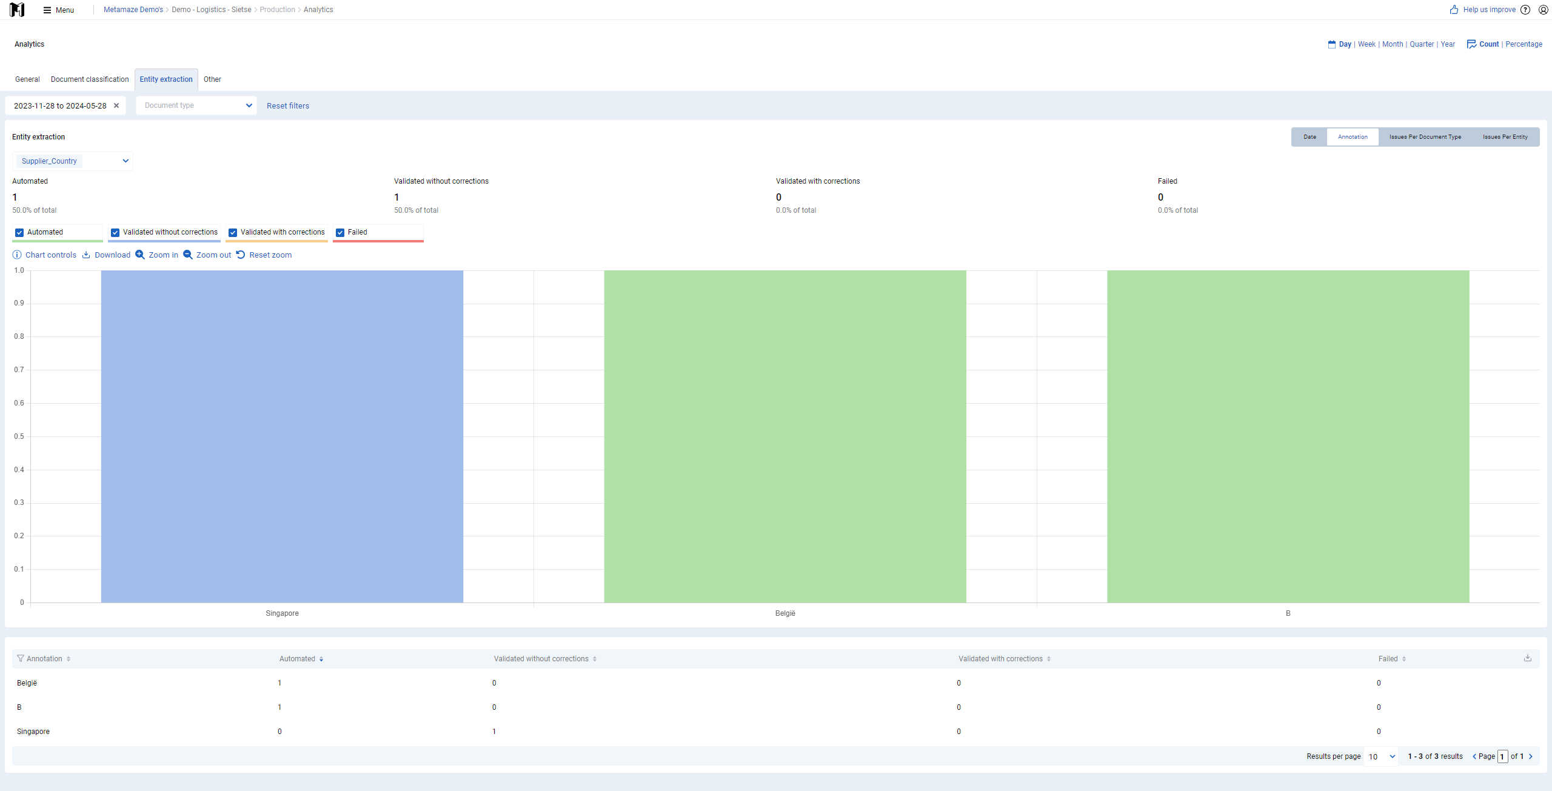Reset zoom on the chart

[x=264, y=255]
